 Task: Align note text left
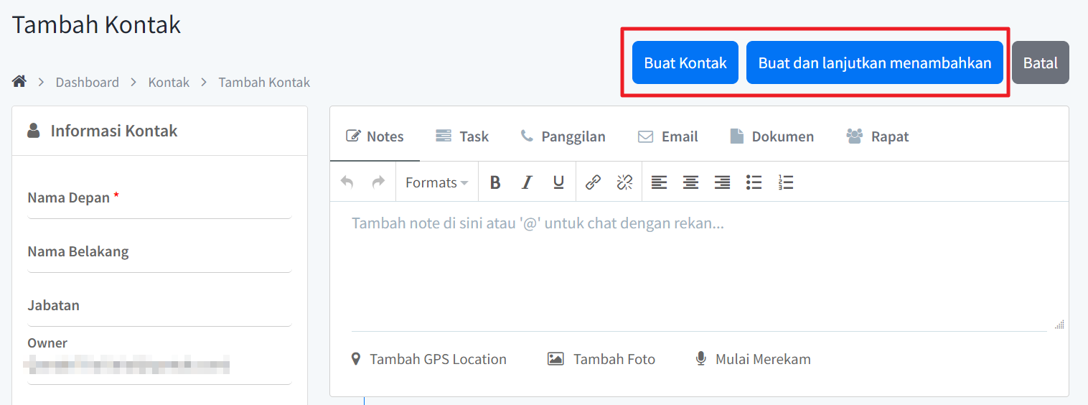(x=659, y=182)
